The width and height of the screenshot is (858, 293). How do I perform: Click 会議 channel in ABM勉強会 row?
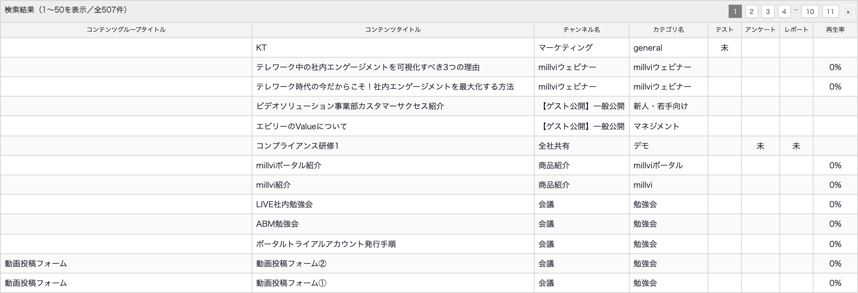[x=546, y=224]
